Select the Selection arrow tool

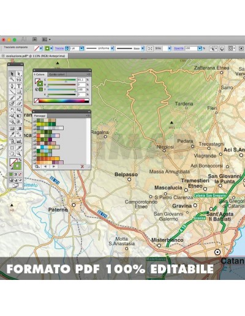coord(12,73)
